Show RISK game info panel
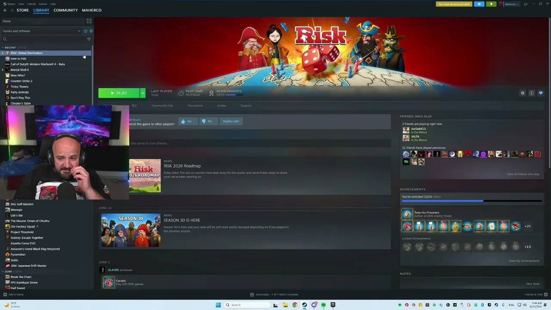This screenshot has width=551, height=310. coord(532,93)
